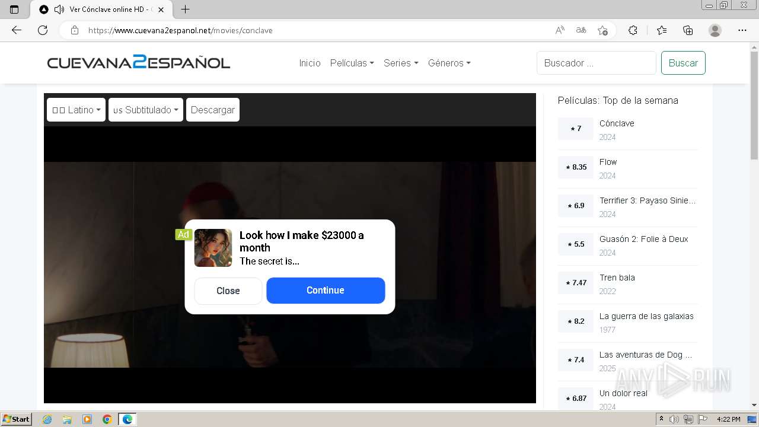Show hidden system tray icons
This screenshot has width=759, height=427.
click(x=662, y=419)
